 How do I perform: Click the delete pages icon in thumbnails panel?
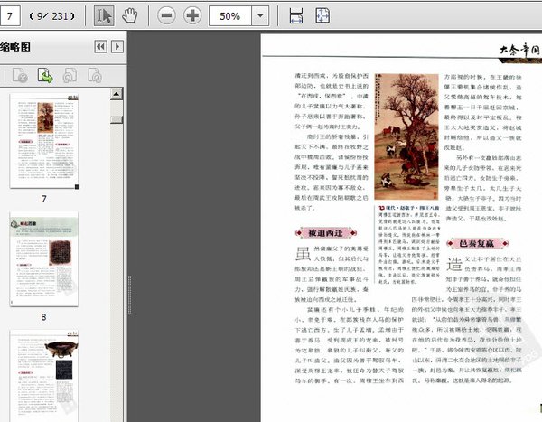pos(20,76)
